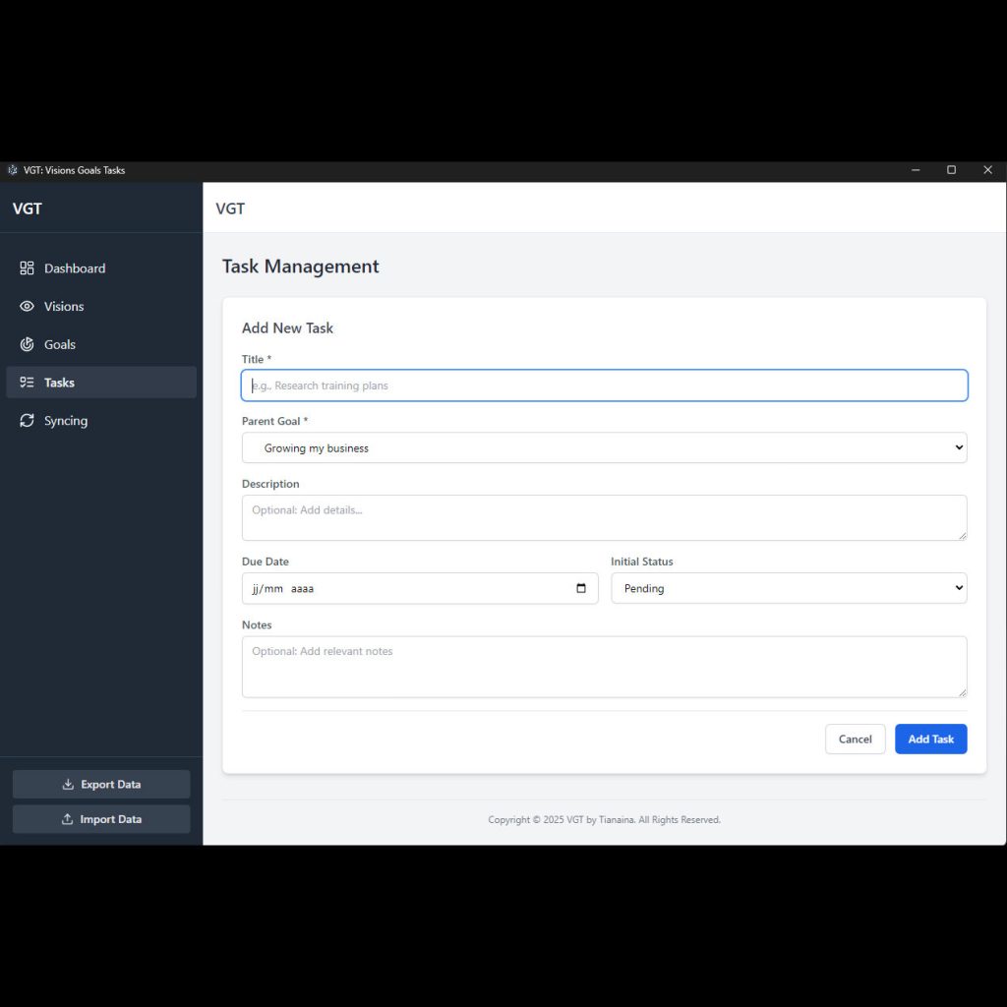The image size is (1007, 1007).
Task: Click the Syncing refresh icon
Action: click(x=27, y=421)
